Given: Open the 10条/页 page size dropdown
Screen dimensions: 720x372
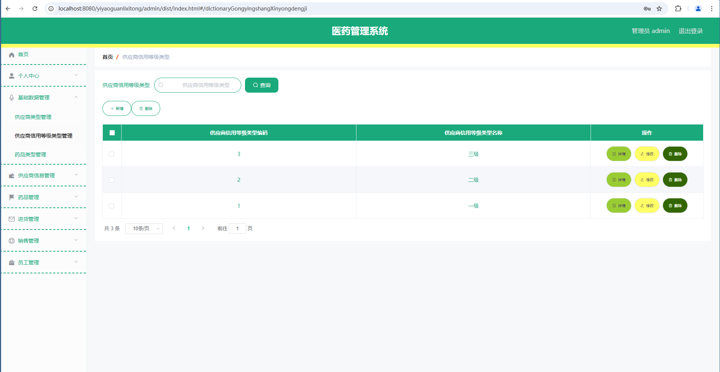Looking at the screenshot, I should (x=144, y=228).
